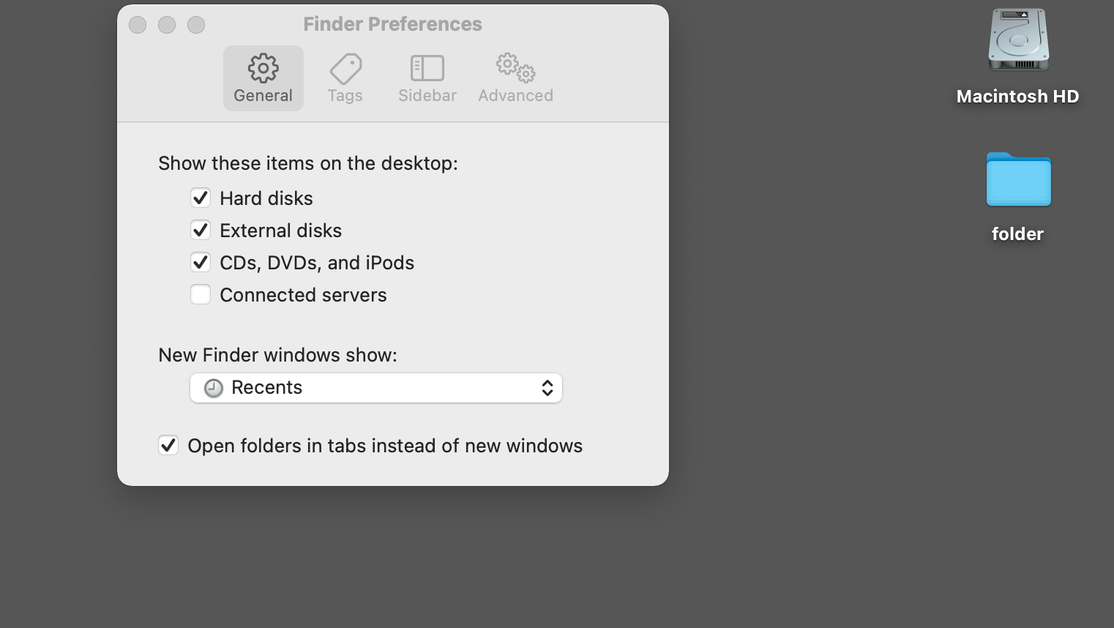Viewport: 1114px width, 628px height.
Task: Disable External disks on desktop
Action: [x=201, y=231]
